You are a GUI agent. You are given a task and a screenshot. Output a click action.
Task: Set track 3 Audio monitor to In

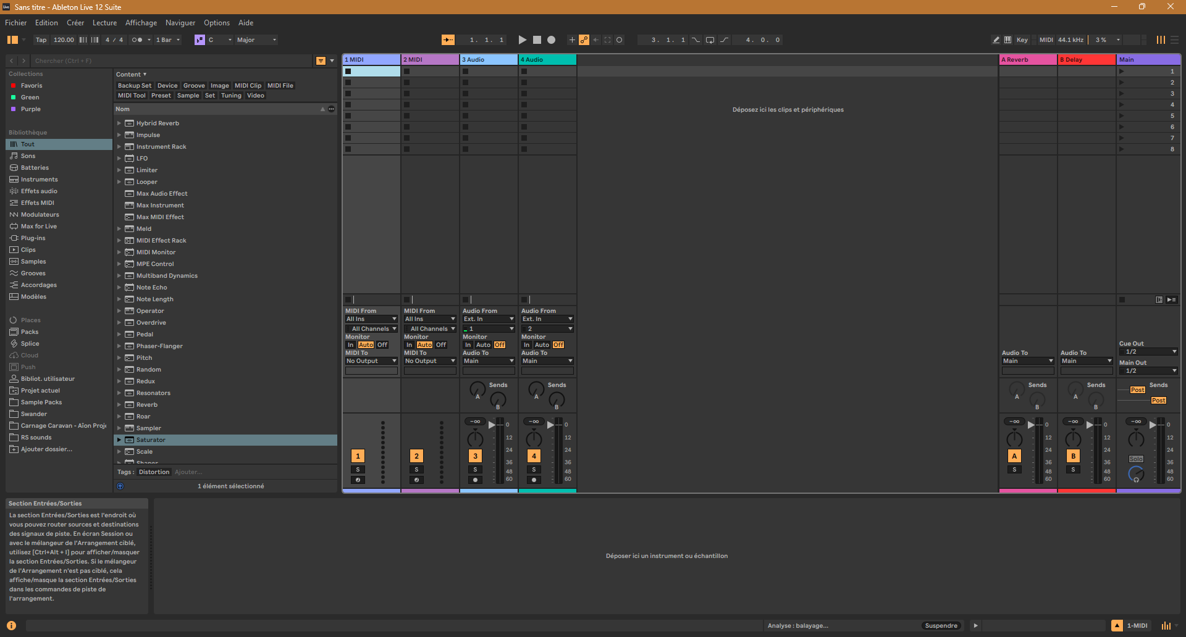tap(468, 345)
